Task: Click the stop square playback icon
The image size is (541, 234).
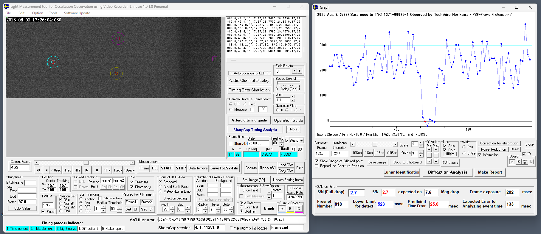Action: tap(97, 170)
